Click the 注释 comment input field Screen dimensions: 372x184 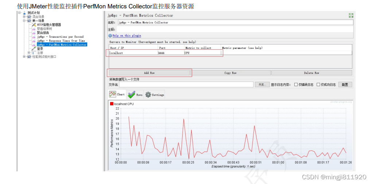pyautogui.click(x=236, y=30)
